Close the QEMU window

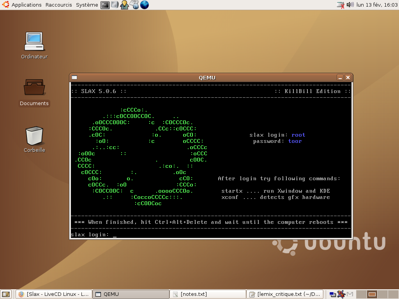coord(348,77)
